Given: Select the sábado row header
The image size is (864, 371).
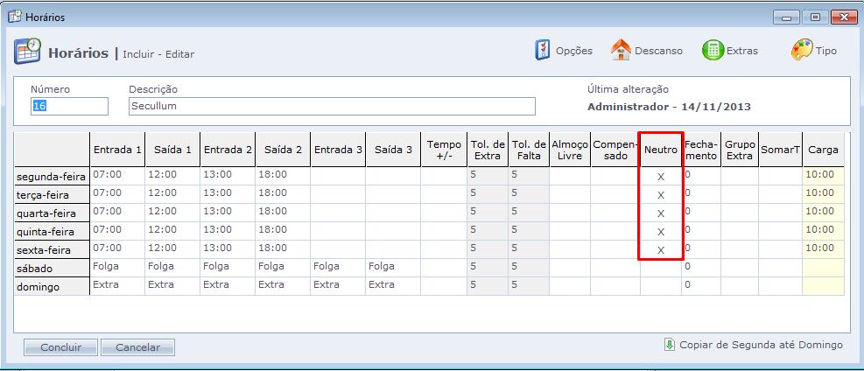Looking at the screenshot, I should (52, 268).
